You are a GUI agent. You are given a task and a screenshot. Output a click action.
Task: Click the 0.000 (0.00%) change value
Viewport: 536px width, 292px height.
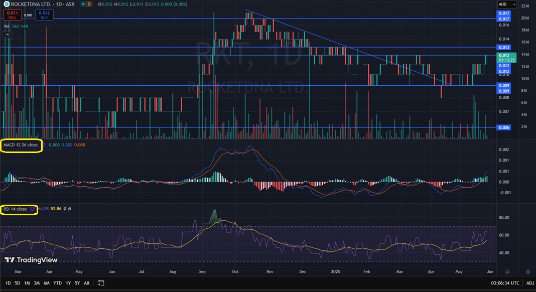coord(174,4)
